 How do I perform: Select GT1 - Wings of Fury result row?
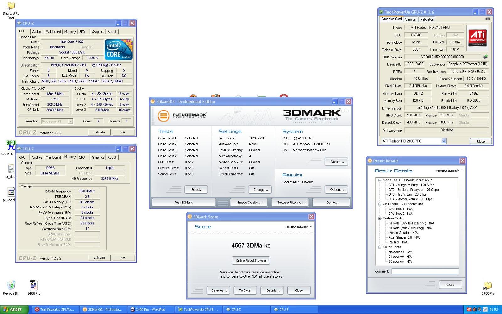411,185
